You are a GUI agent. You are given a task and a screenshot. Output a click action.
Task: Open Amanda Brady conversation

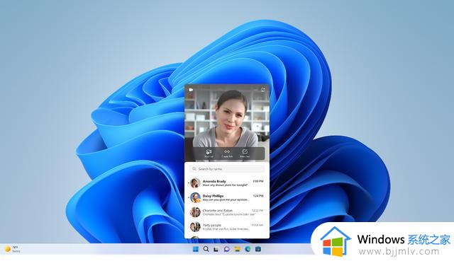(x=227, y=182)
